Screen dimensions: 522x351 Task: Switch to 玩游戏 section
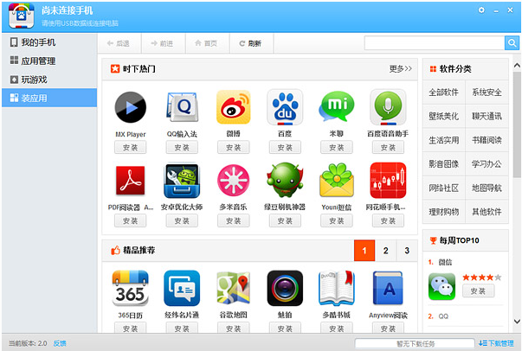coord(49,80)
